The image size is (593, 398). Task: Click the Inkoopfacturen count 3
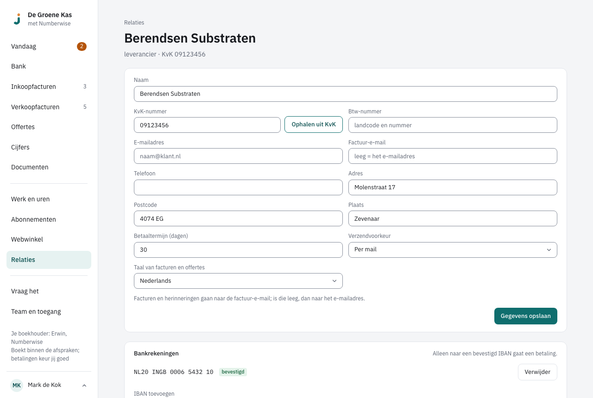pyautogui.click(x=85, y=87)
